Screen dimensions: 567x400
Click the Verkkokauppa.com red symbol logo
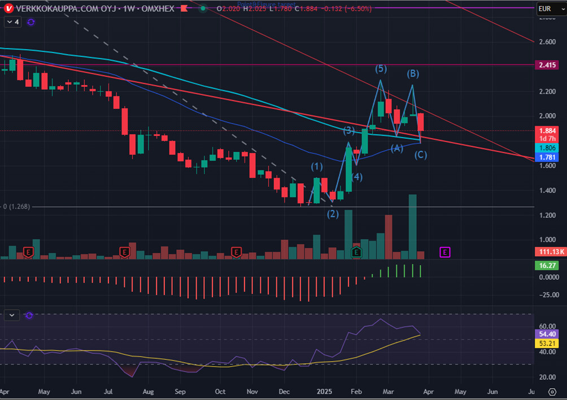(8, 8)
